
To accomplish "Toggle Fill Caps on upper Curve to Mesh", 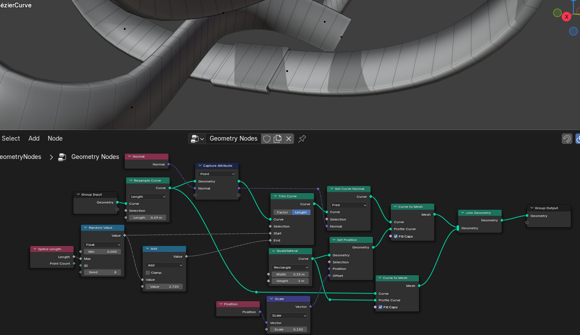I will (396, 236).
